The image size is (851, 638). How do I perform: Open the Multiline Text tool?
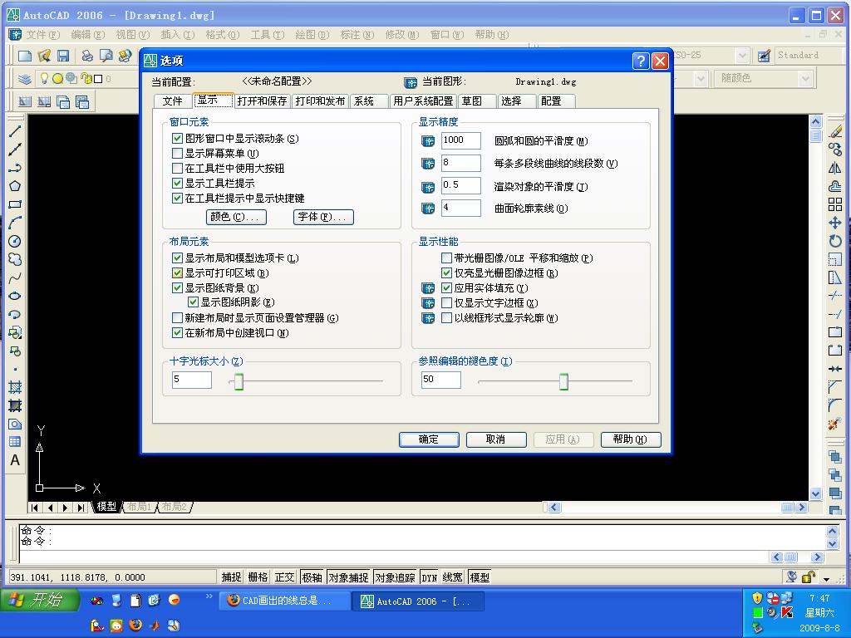pyautogui.click(x=14, y=459)
